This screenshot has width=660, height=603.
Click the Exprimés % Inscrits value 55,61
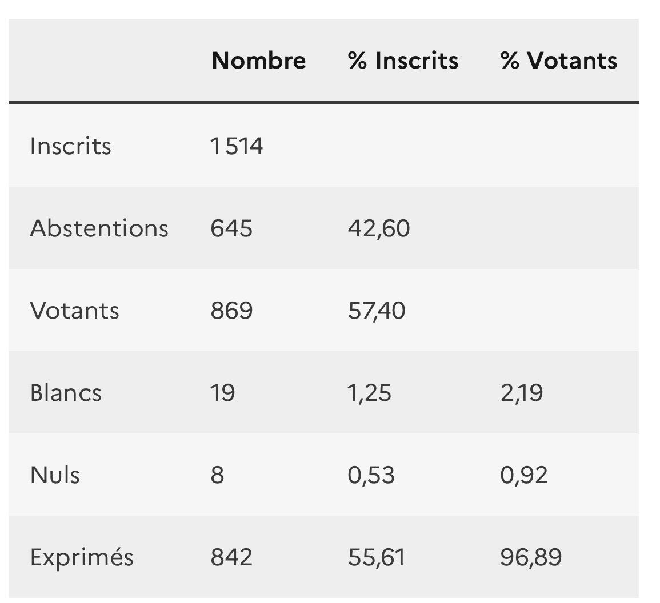(377, 557)
